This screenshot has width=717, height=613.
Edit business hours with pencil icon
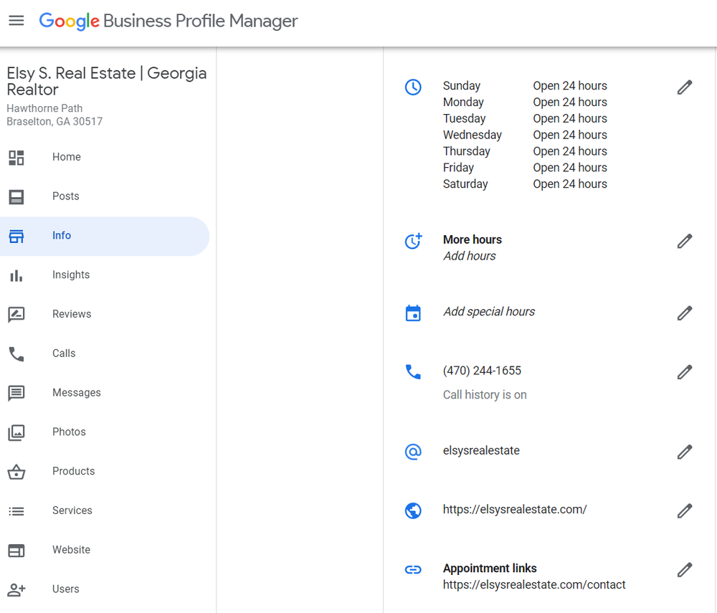(685, 87)
